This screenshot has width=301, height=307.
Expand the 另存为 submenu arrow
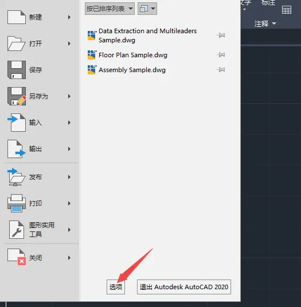click(69, 96)
